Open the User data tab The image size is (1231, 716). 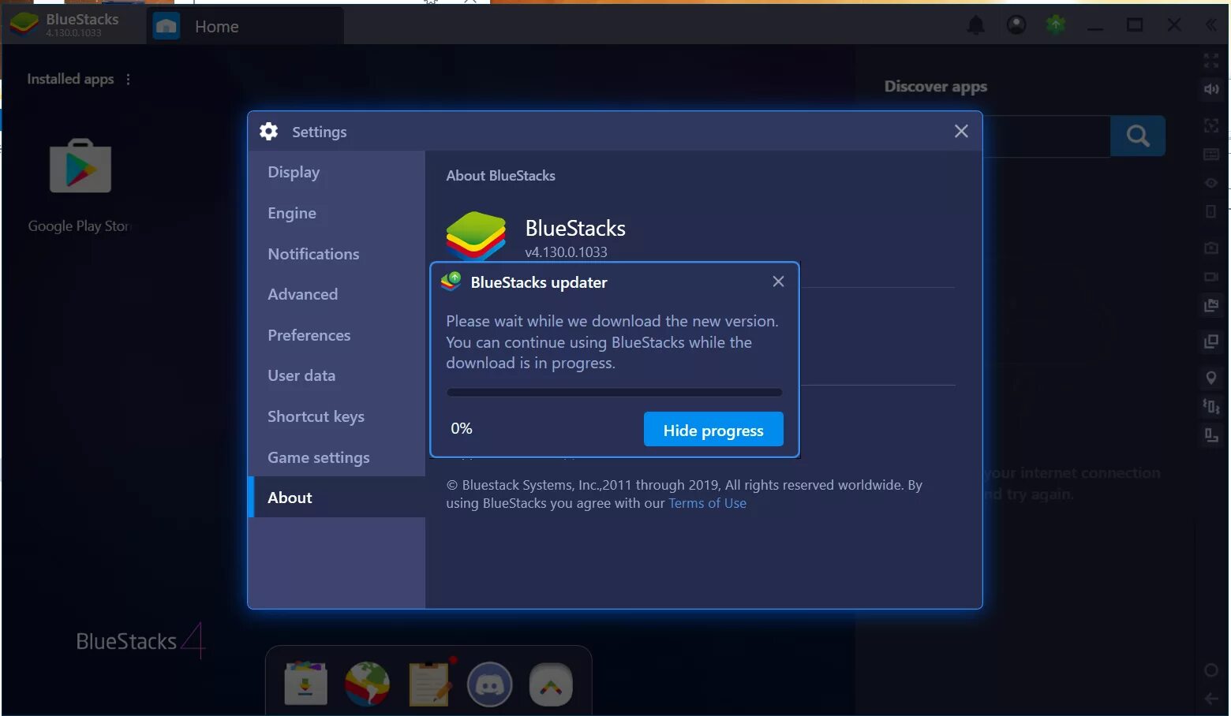(337, 375)
